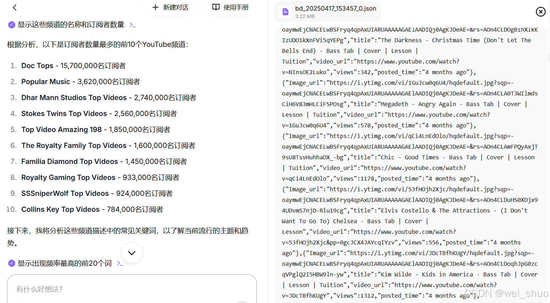Click the v=1GuJcw0q6U4 views 578 line
This screenshot has height=303, width=550.
point(379,125)
